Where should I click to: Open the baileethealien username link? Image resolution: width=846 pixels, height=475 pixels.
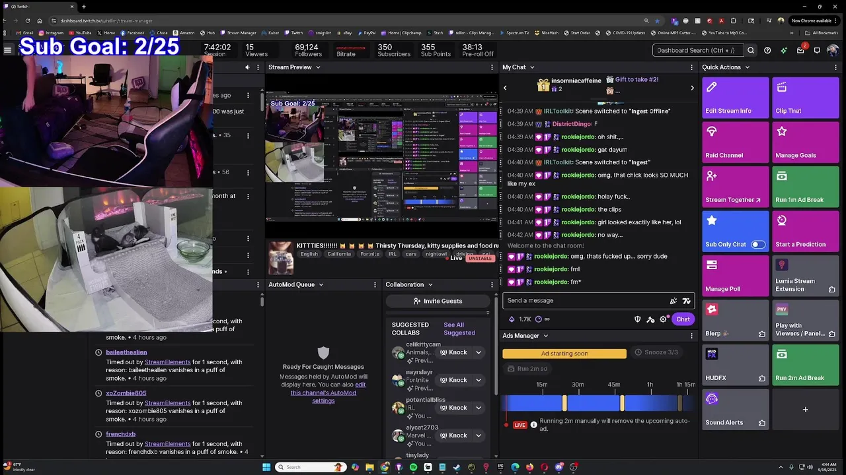[x=126, y=352]
